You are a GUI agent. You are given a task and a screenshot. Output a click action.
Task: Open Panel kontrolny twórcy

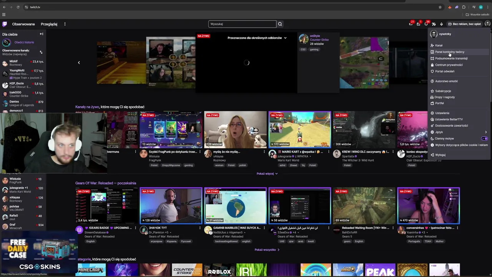pos(459,52)
